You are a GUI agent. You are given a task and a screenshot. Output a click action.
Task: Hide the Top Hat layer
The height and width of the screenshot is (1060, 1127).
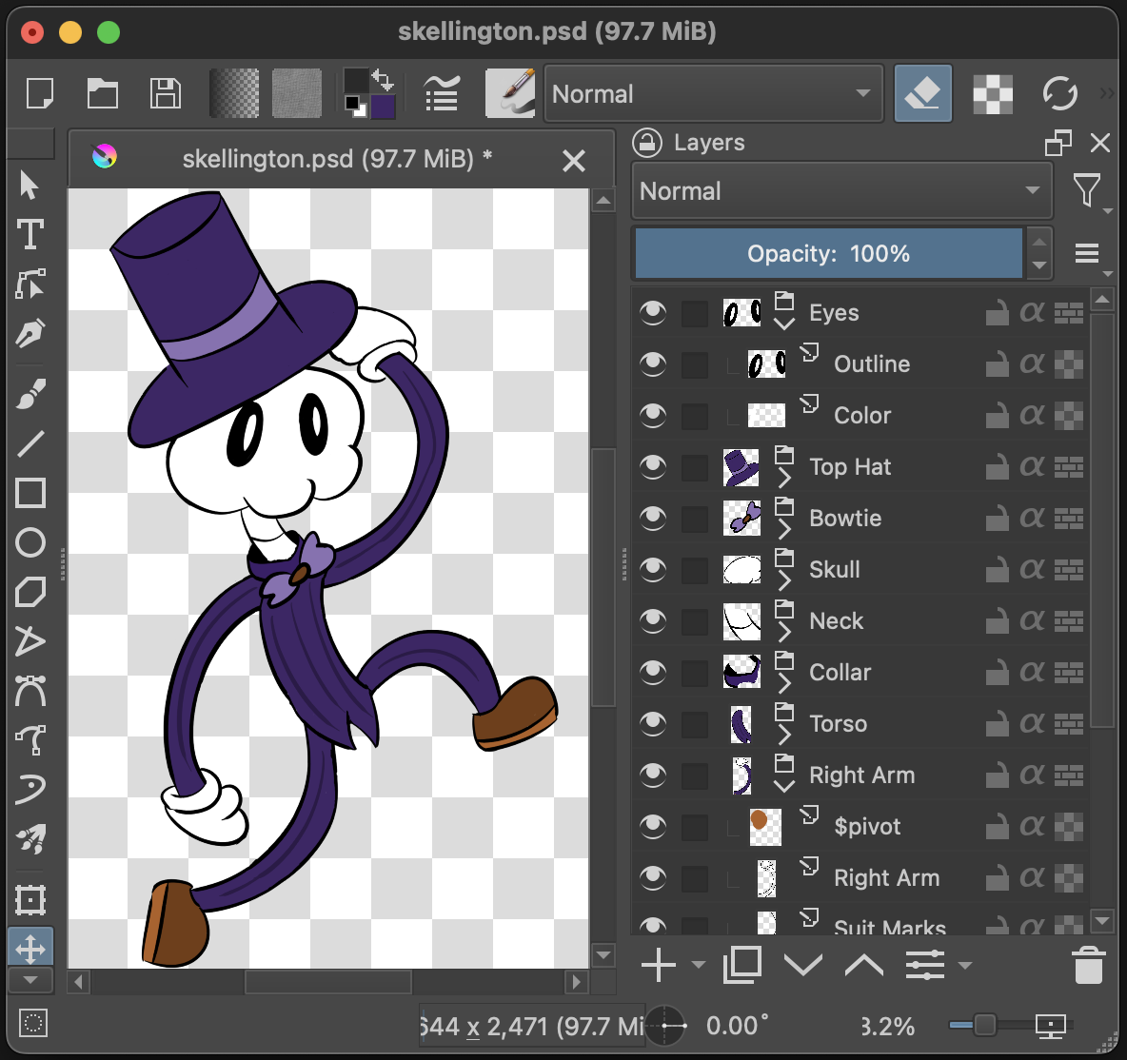click(x=653, y=466)
